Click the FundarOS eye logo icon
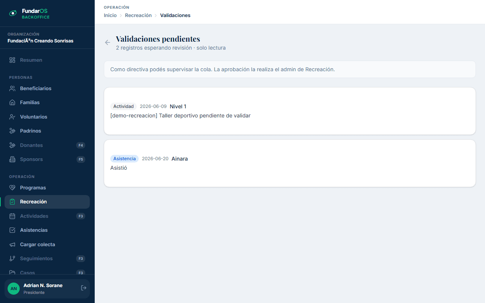485x303 pixels. point(13,13)
